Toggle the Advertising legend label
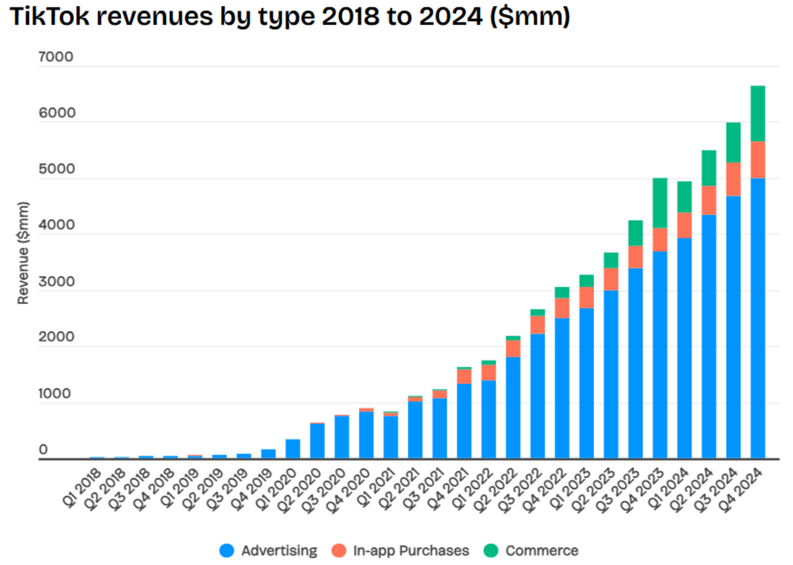The height and width of the screenshot is (565, 793). 279,550
